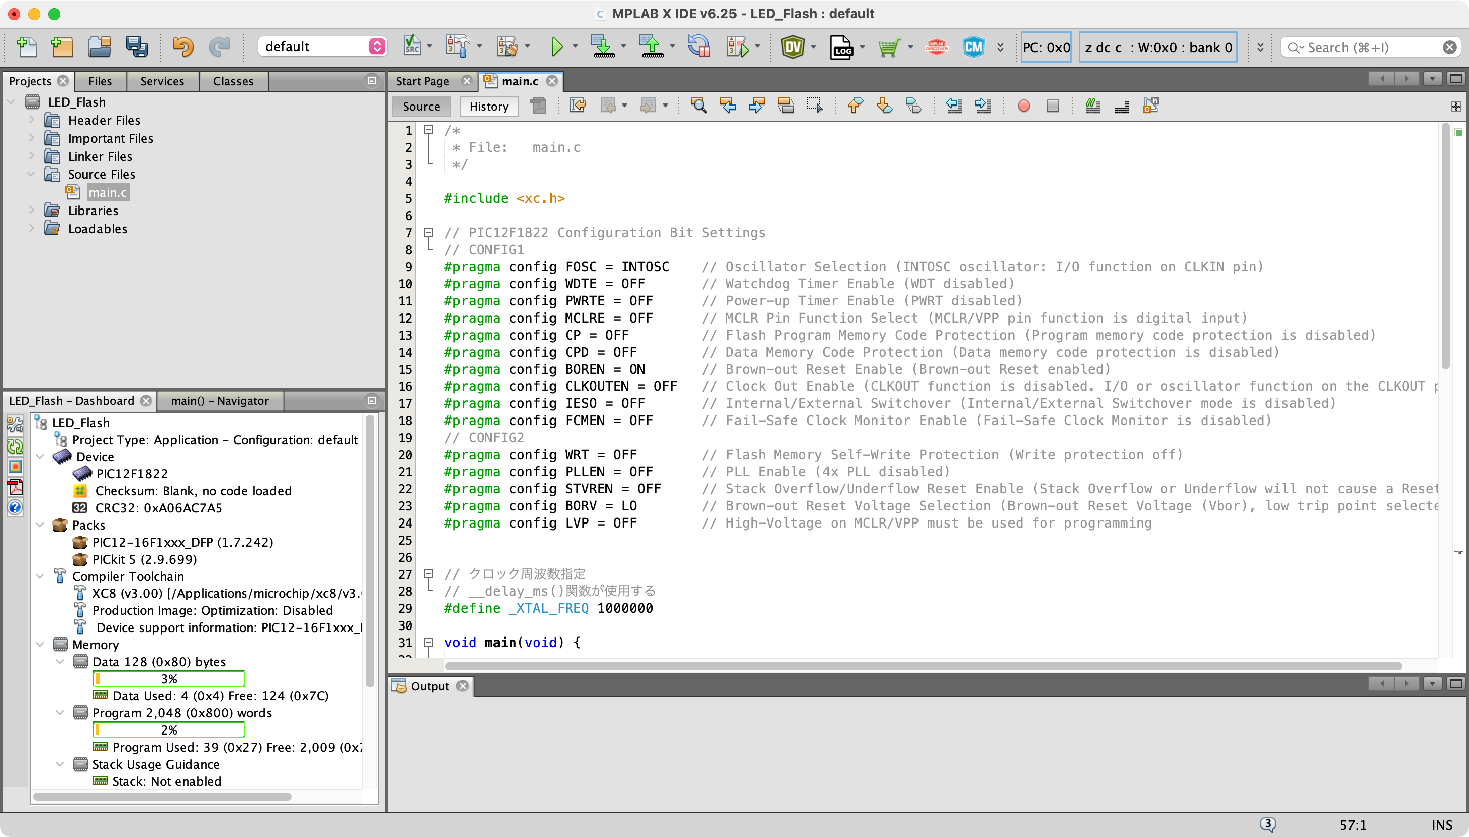Click the Clean and Build icon

point(507,47)
